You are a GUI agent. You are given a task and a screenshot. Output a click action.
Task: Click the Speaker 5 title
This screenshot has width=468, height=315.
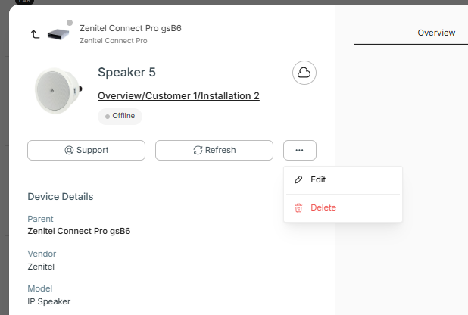click(126, 73)
